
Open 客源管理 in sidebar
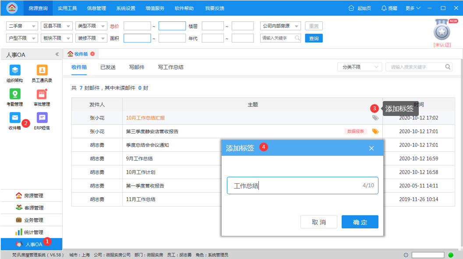[31, 208]
